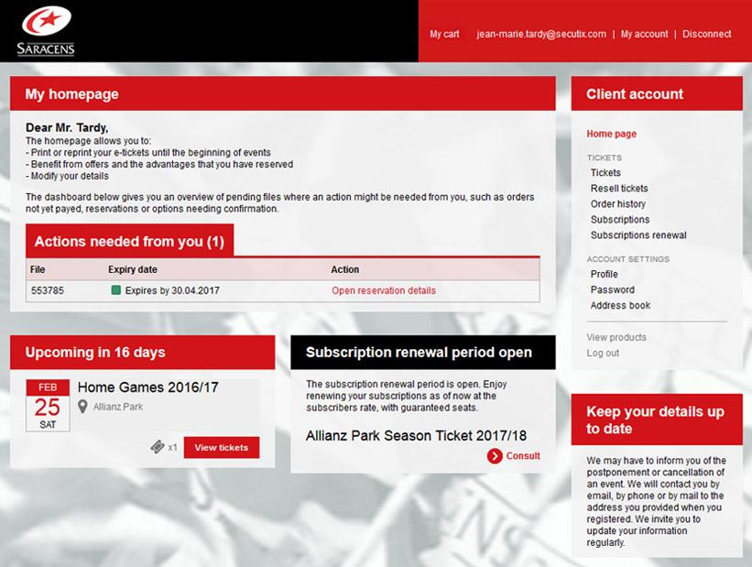This screenshot has height=567, width=752.
Task: Click View products in the sidebar
Action: (x=616, y=337)
